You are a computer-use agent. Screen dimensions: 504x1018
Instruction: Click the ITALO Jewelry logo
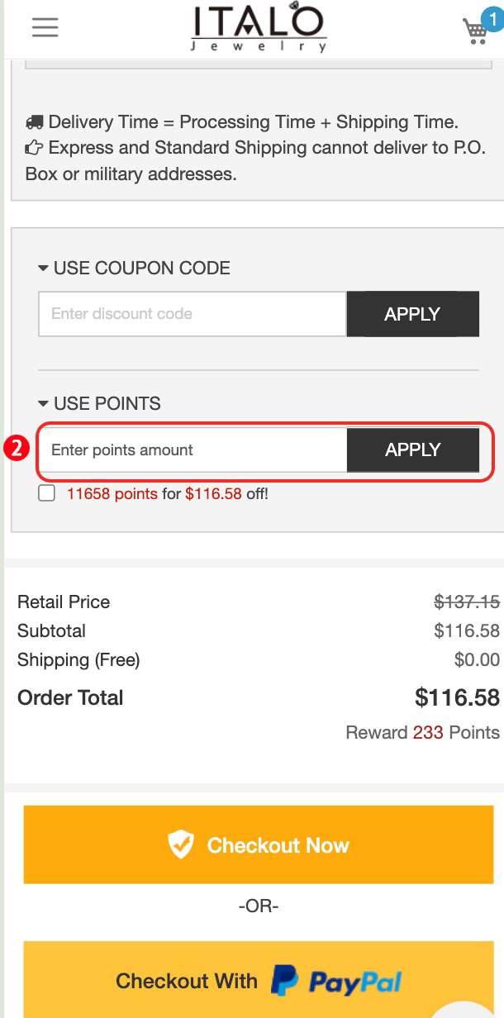coord(259,30)
